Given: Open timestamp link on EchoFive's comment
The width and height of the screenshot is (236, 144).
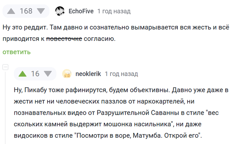Looking at the screenshot, I should [x=114, y=11].
